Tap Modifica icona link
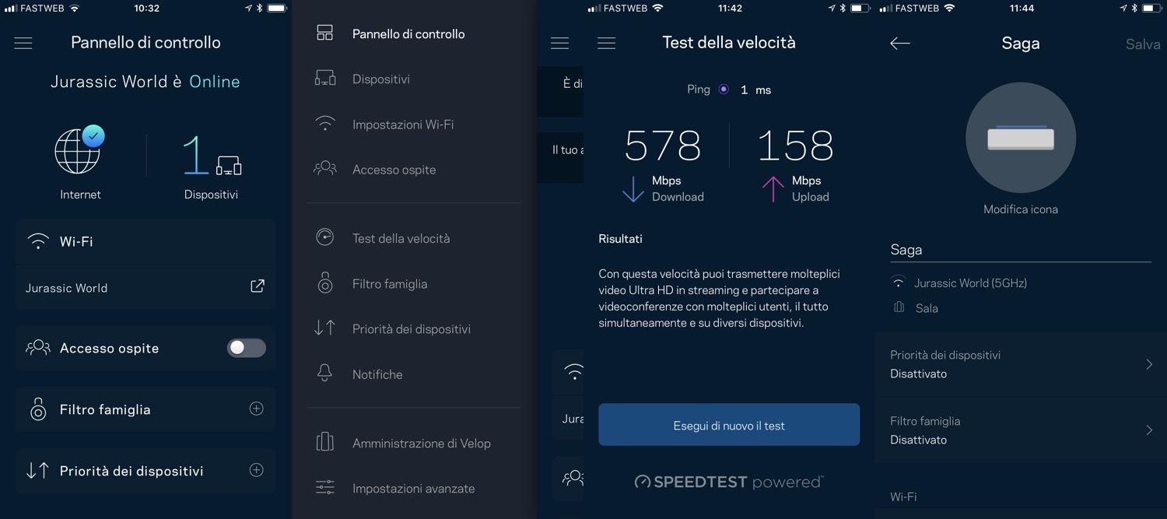Viewport: 1167px width, 519px height. pos(1020,209)
